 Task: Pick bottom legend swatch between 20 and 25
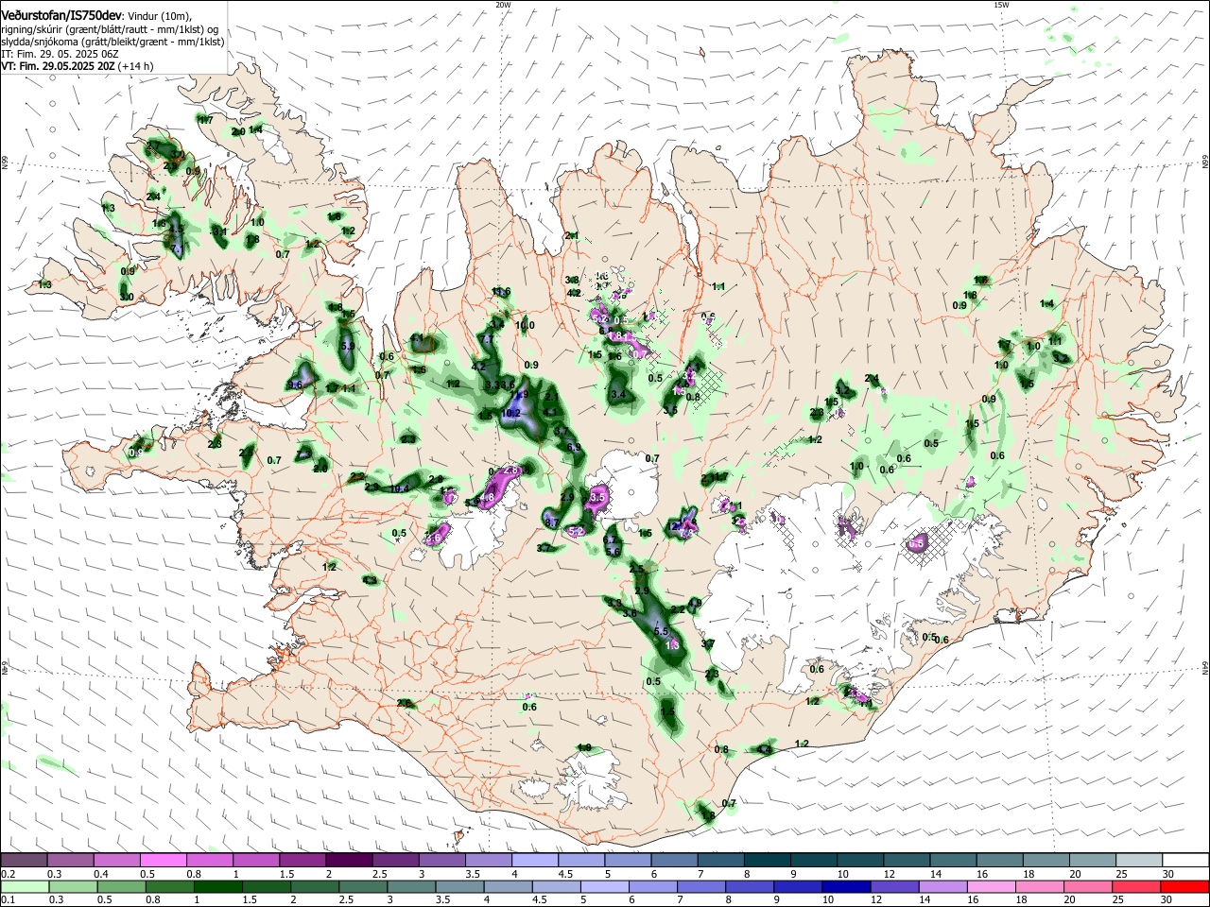click(x=1086, y=886)
